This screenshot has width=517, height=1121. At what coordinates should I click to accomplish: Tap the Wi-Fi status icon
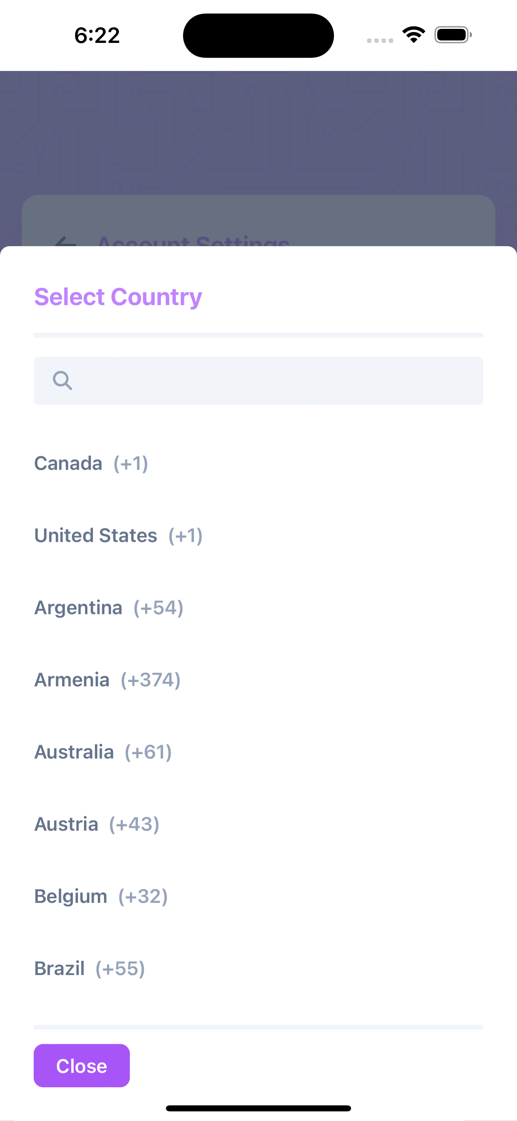414,35
